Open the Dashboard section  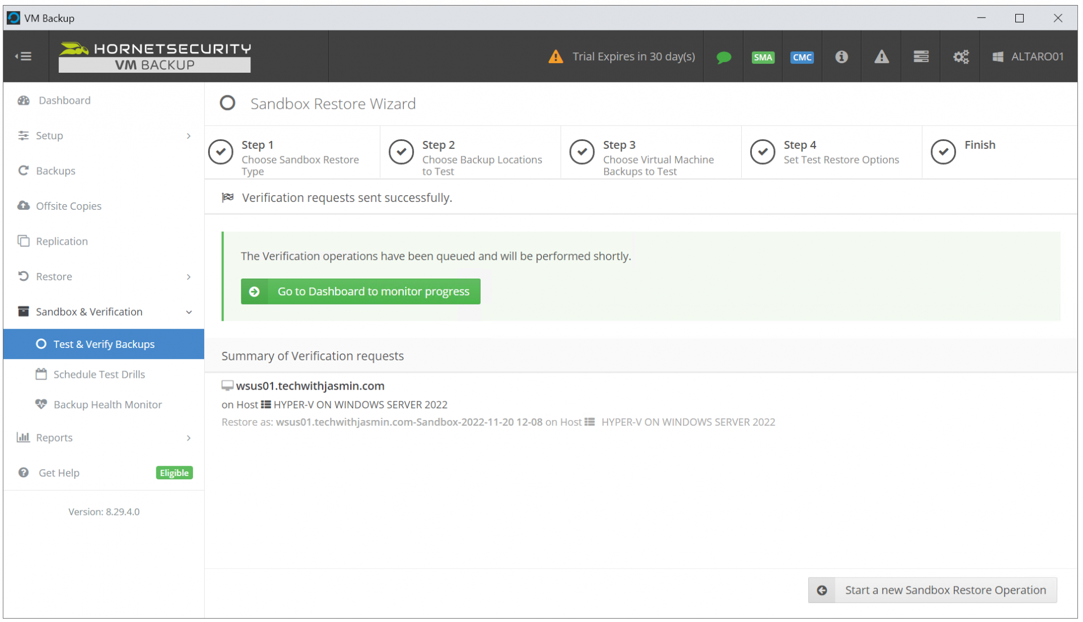click(64, 100)
